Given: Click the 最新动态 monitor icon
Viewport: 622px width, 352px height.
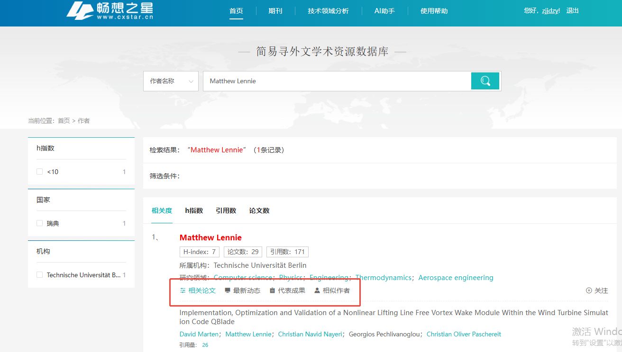Looking at the screenshot, I should pos(228,290).
